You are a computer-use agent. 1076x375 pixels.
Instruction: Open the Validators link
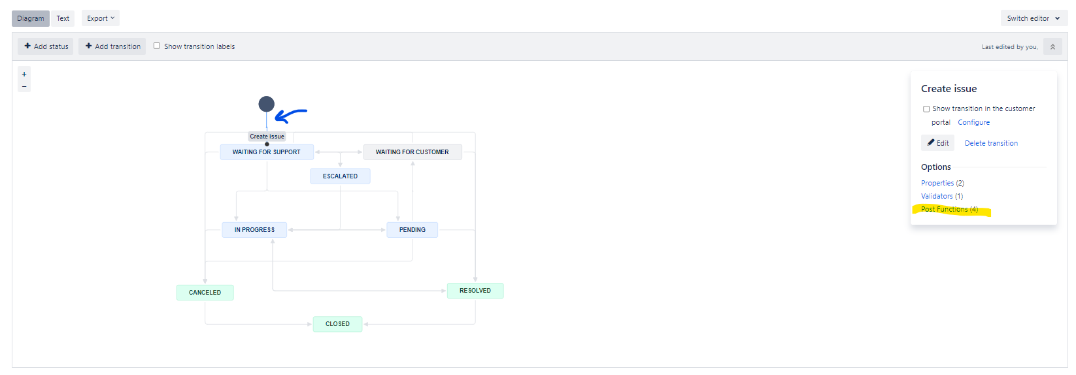942,196
